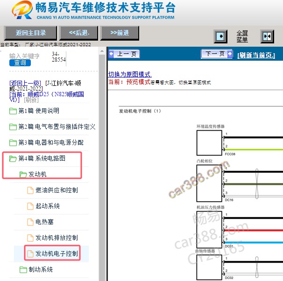The height and width of the screenshot is (281, 283).
Task: Click the double-arrow collapse panel icon
Action: click(267, 36)
